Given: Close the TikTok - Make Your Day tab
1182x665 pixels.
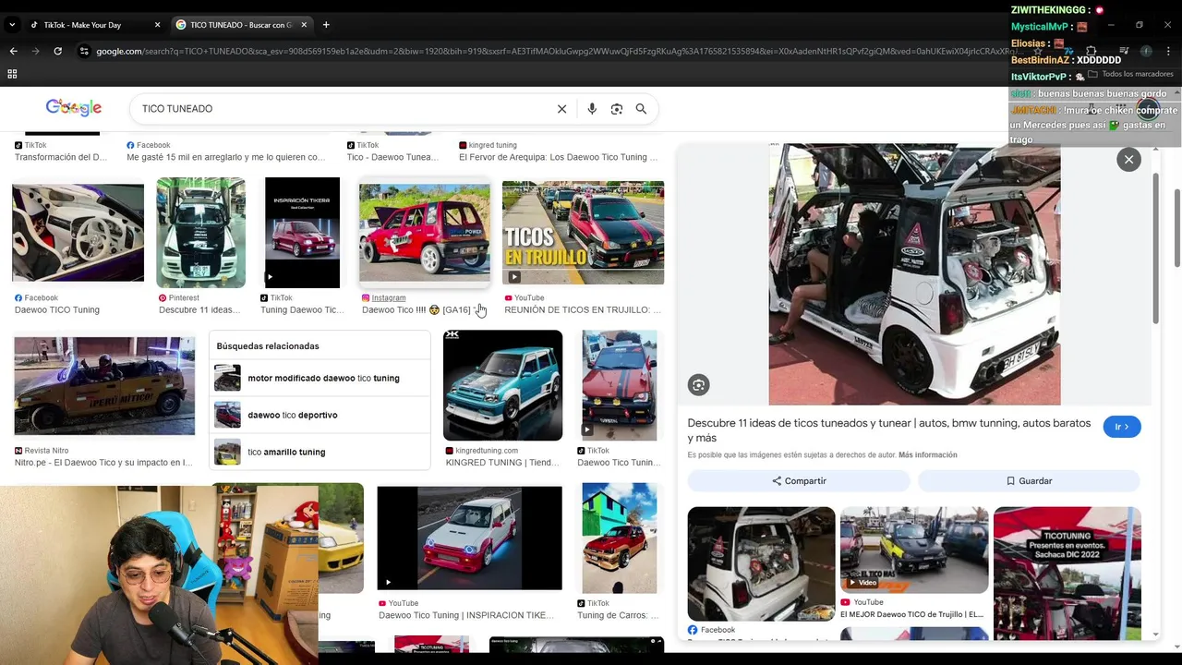Looking at the screenshot, I should (x=157, y=25).
